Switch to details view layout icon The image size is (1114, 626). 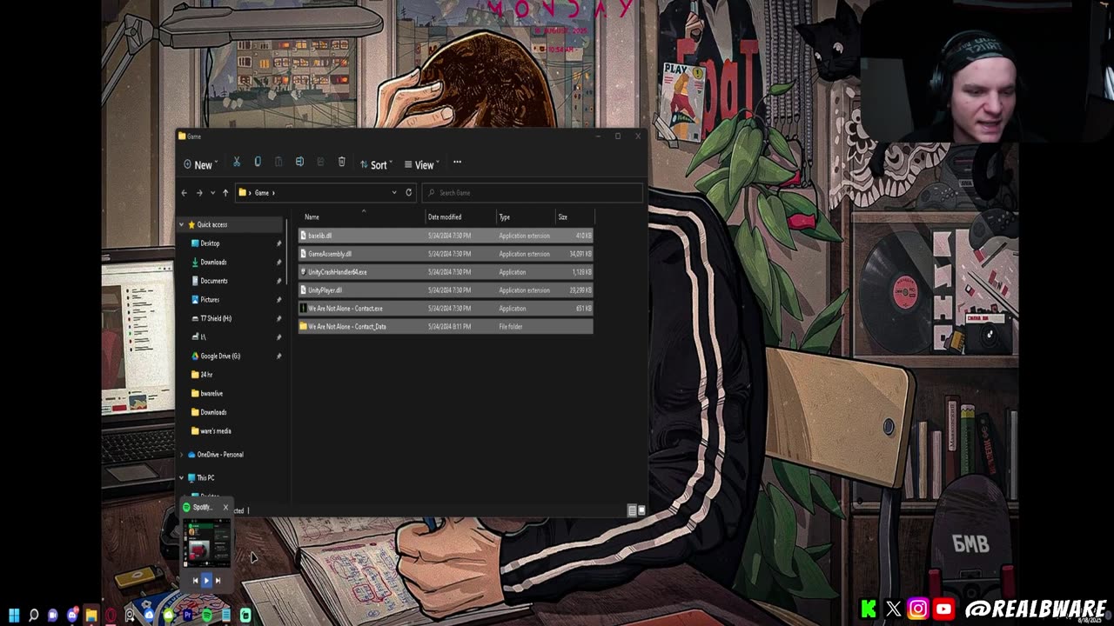632,510
